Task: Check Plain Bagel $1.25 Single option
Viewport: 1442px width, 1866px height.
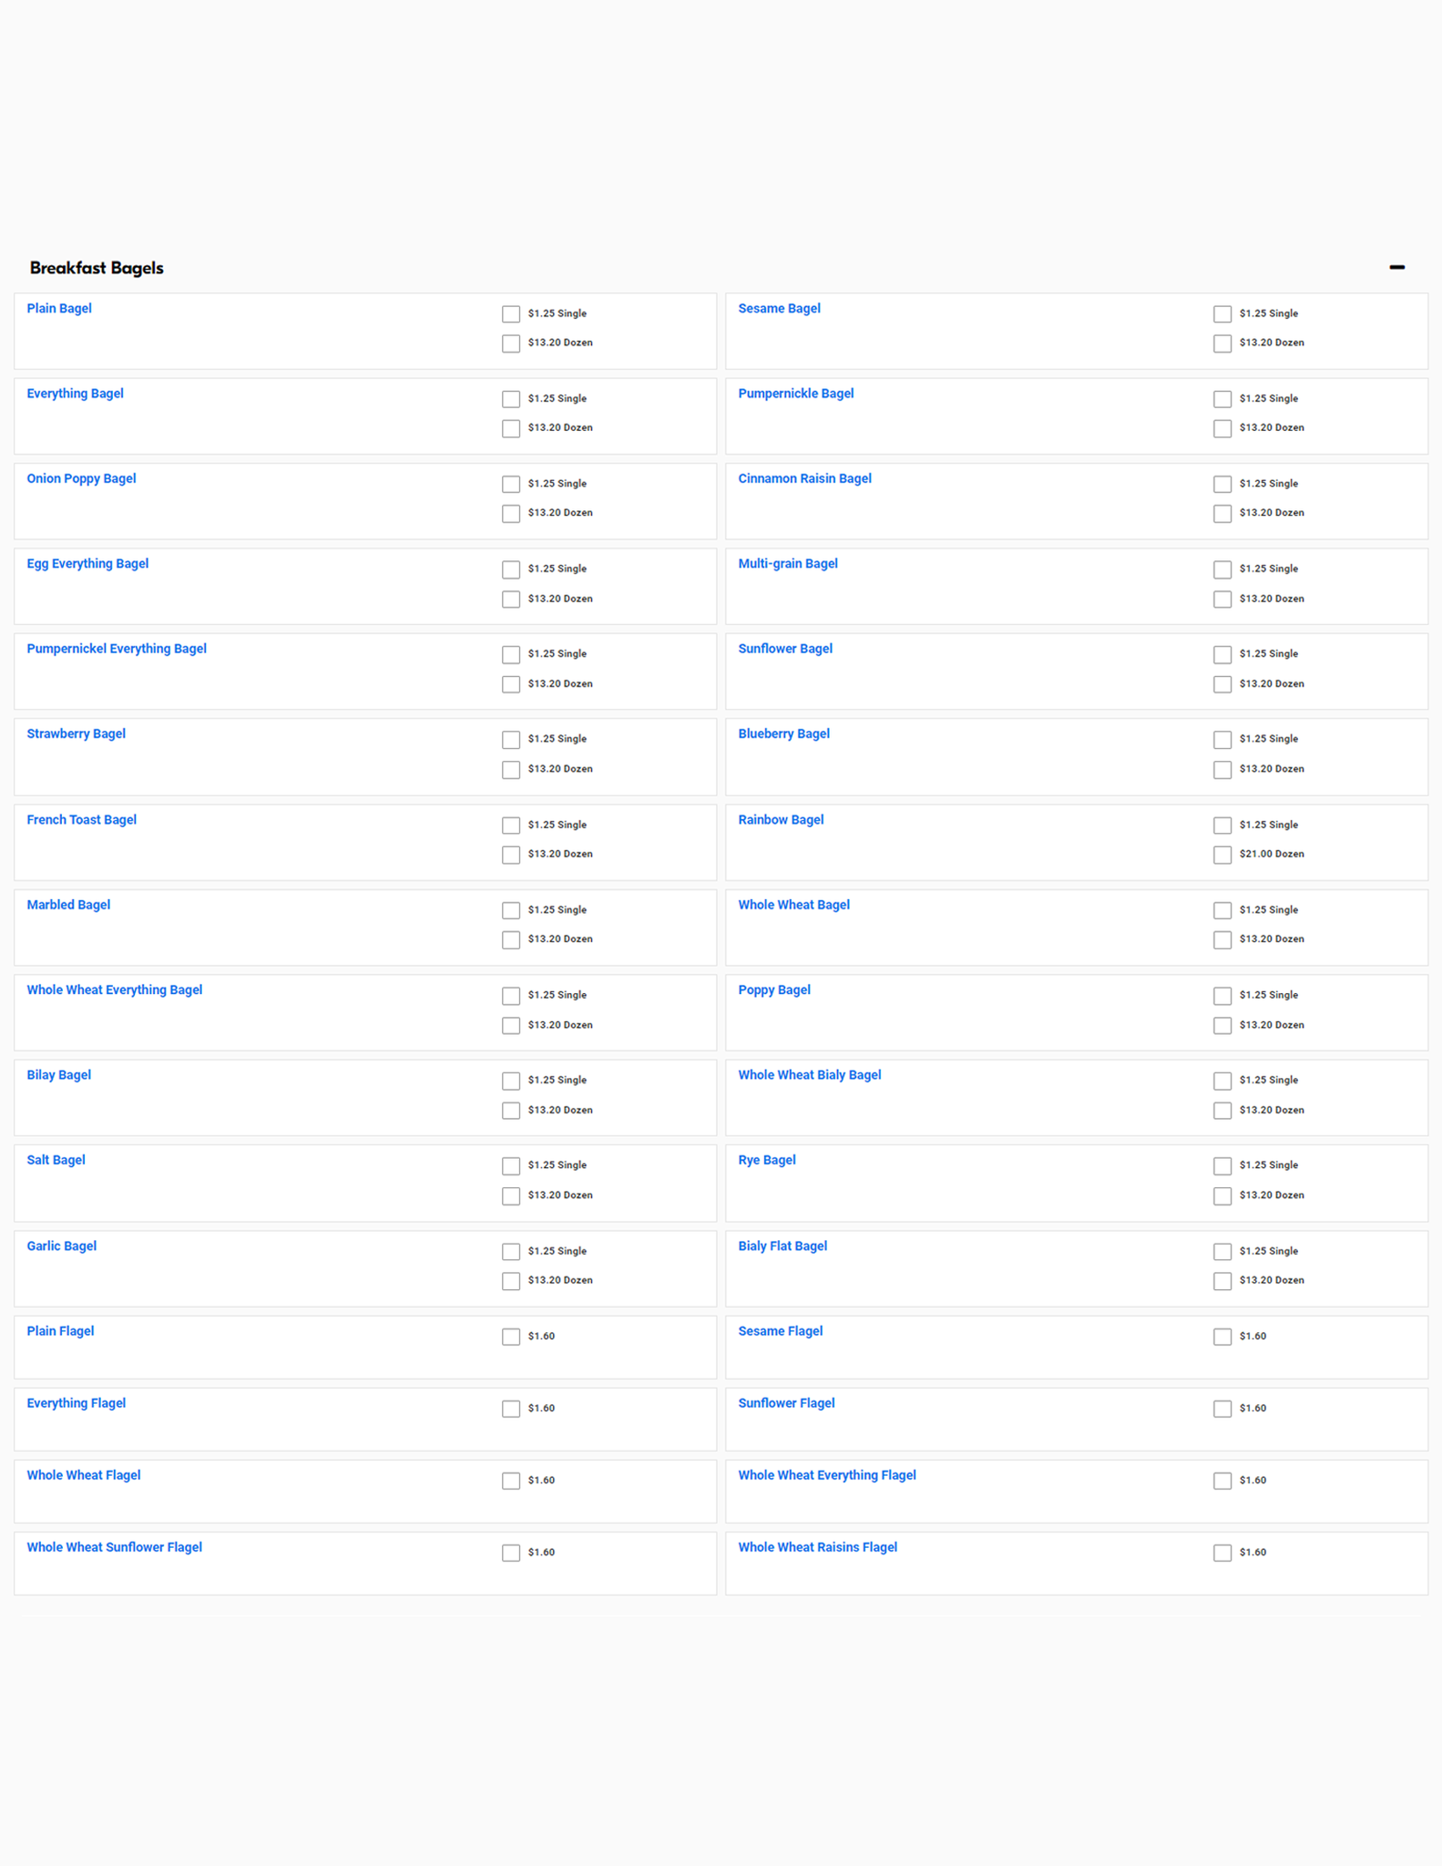Action: coord(511,314)
